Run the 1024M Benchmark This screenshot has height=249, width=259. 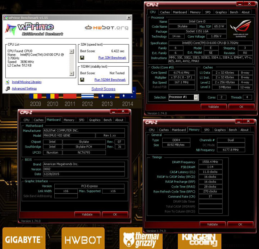(x=110, y=80)
